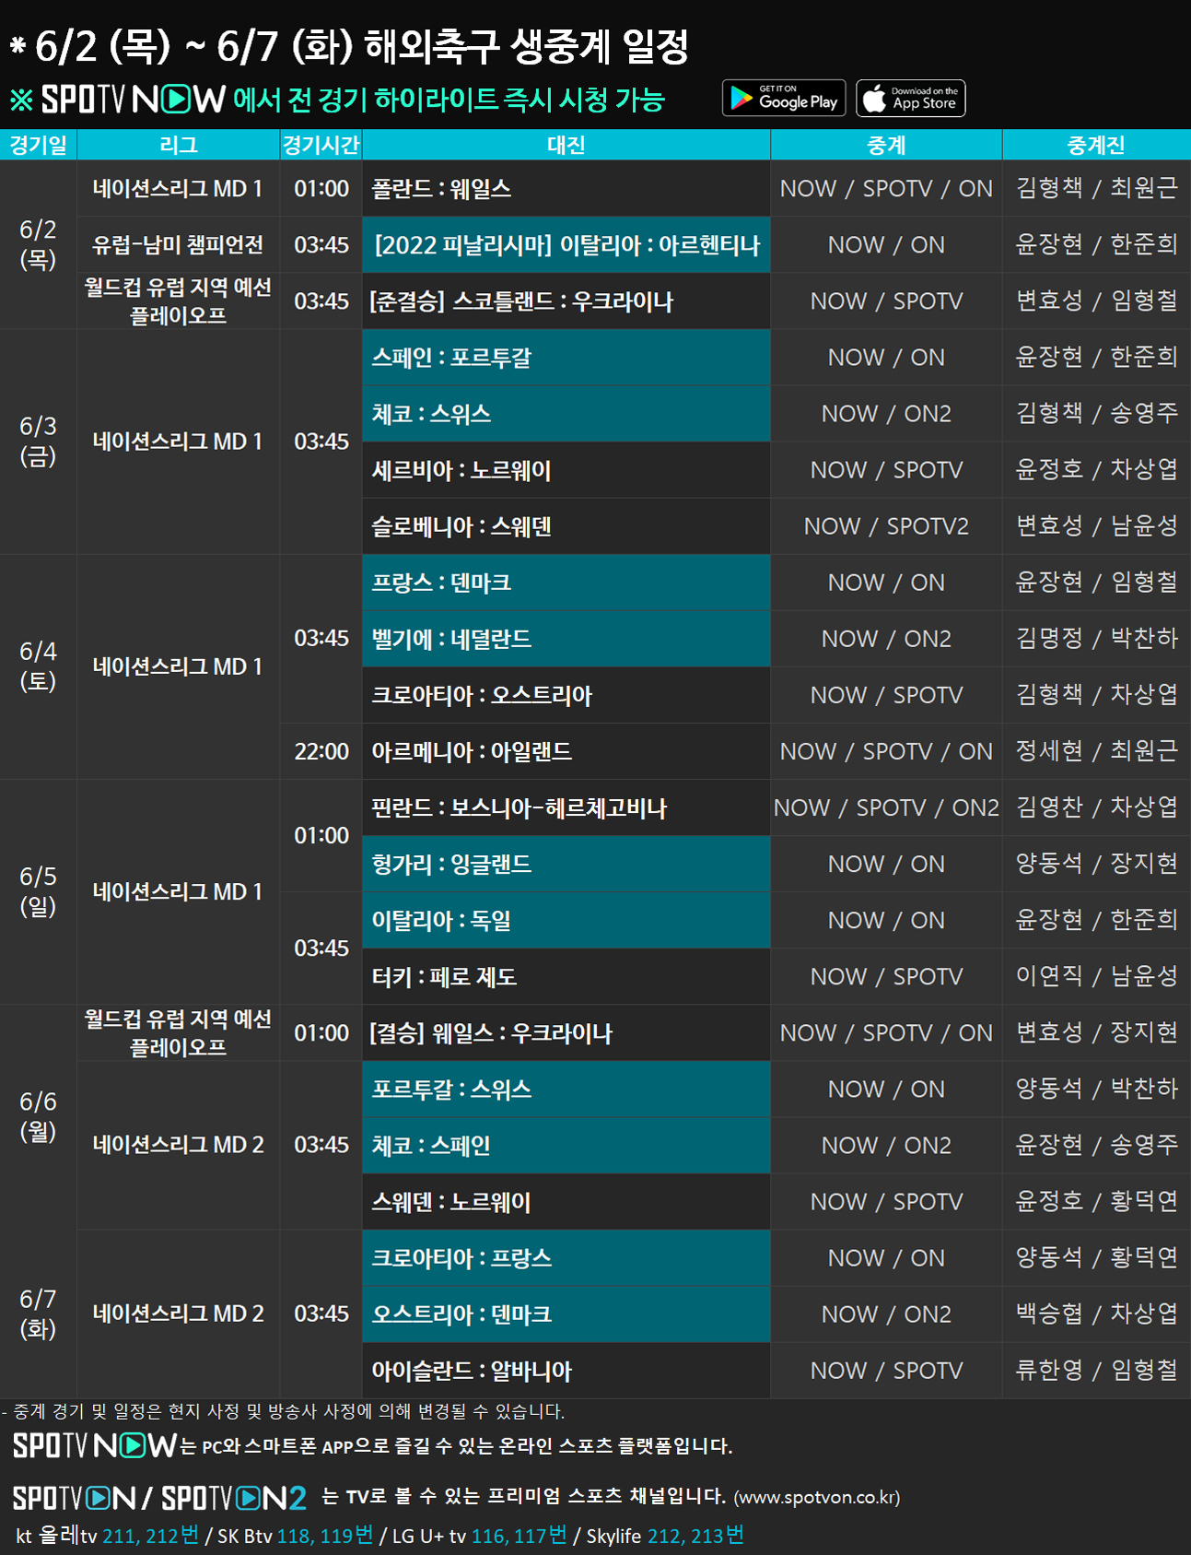Image resolution: width=1191 pixels, height=1555 pixels.
Task: Click the 스페인 : 포르투갈 match row
Action: tap(566, 358)
